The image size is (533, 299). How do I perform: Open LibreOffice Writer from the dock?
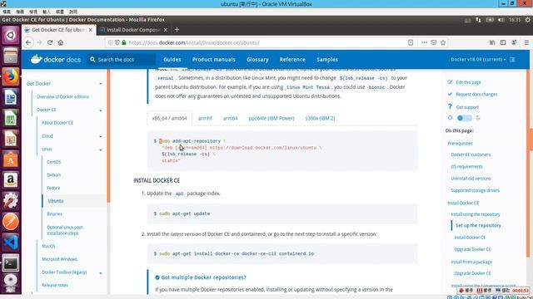click(11, 97)
